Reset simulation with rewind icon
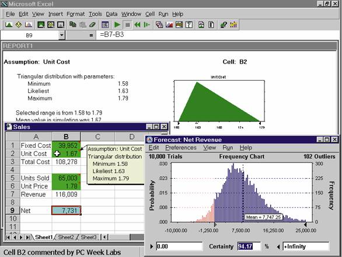The height and width of the screenshot is (257, 342). [x=137, y=25]
